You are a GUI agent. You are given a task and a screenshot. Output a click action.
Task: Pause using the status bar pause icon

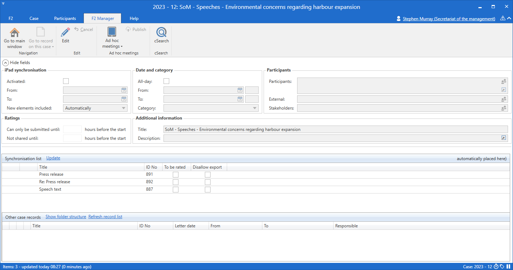pyautogui.click(x=508, y=266)
